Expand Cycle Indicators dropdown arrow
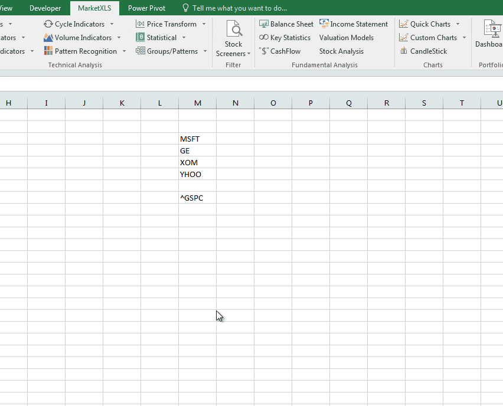The width and height of the screenshot is (503, 406). pos(112,24)
